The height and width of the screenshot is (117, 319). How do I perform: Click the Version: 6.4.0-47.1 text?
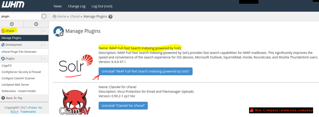pyautogui.click(x=112, y=62)
